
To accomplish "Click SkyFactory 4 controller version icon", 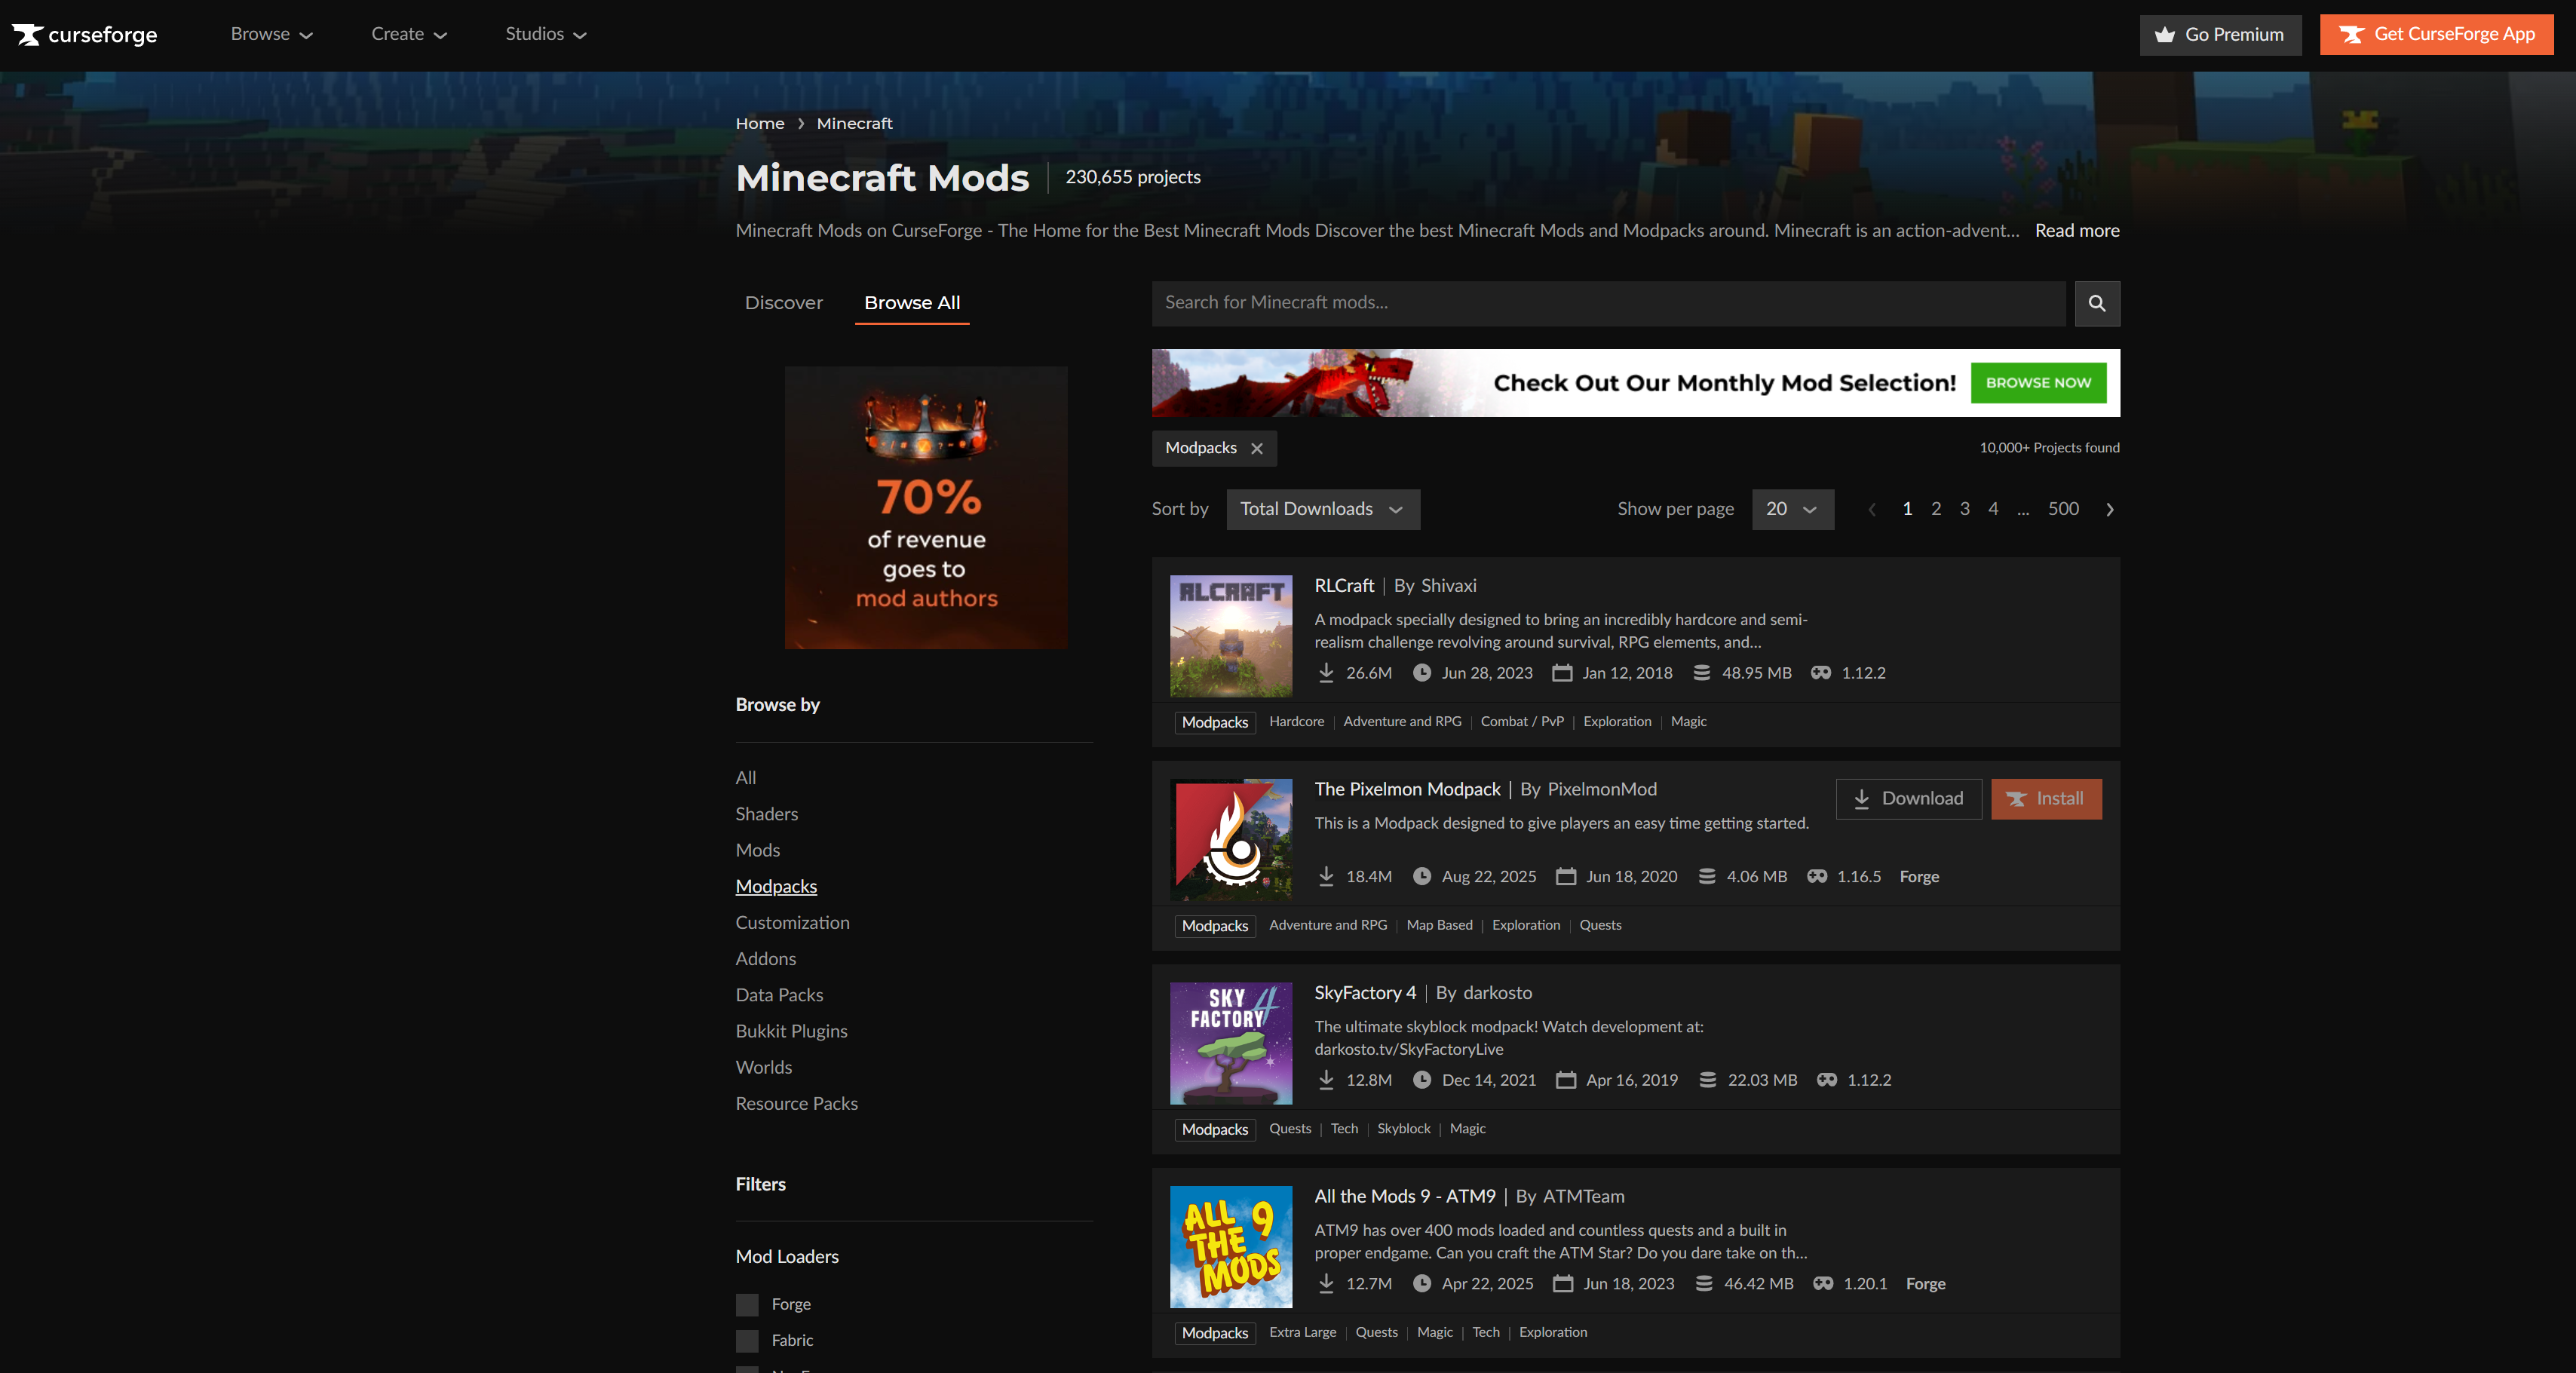I will click(x=1827, y=1080).
